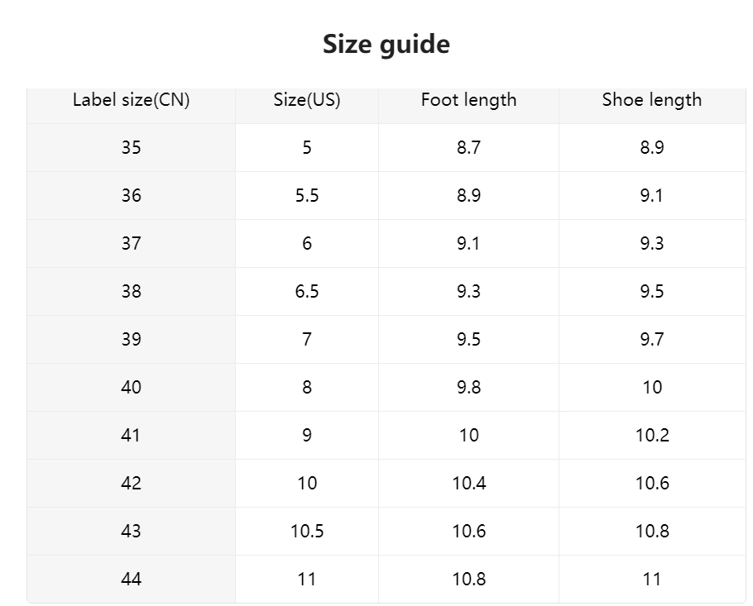Click foot length 8.7 cell

click(468, 148)
